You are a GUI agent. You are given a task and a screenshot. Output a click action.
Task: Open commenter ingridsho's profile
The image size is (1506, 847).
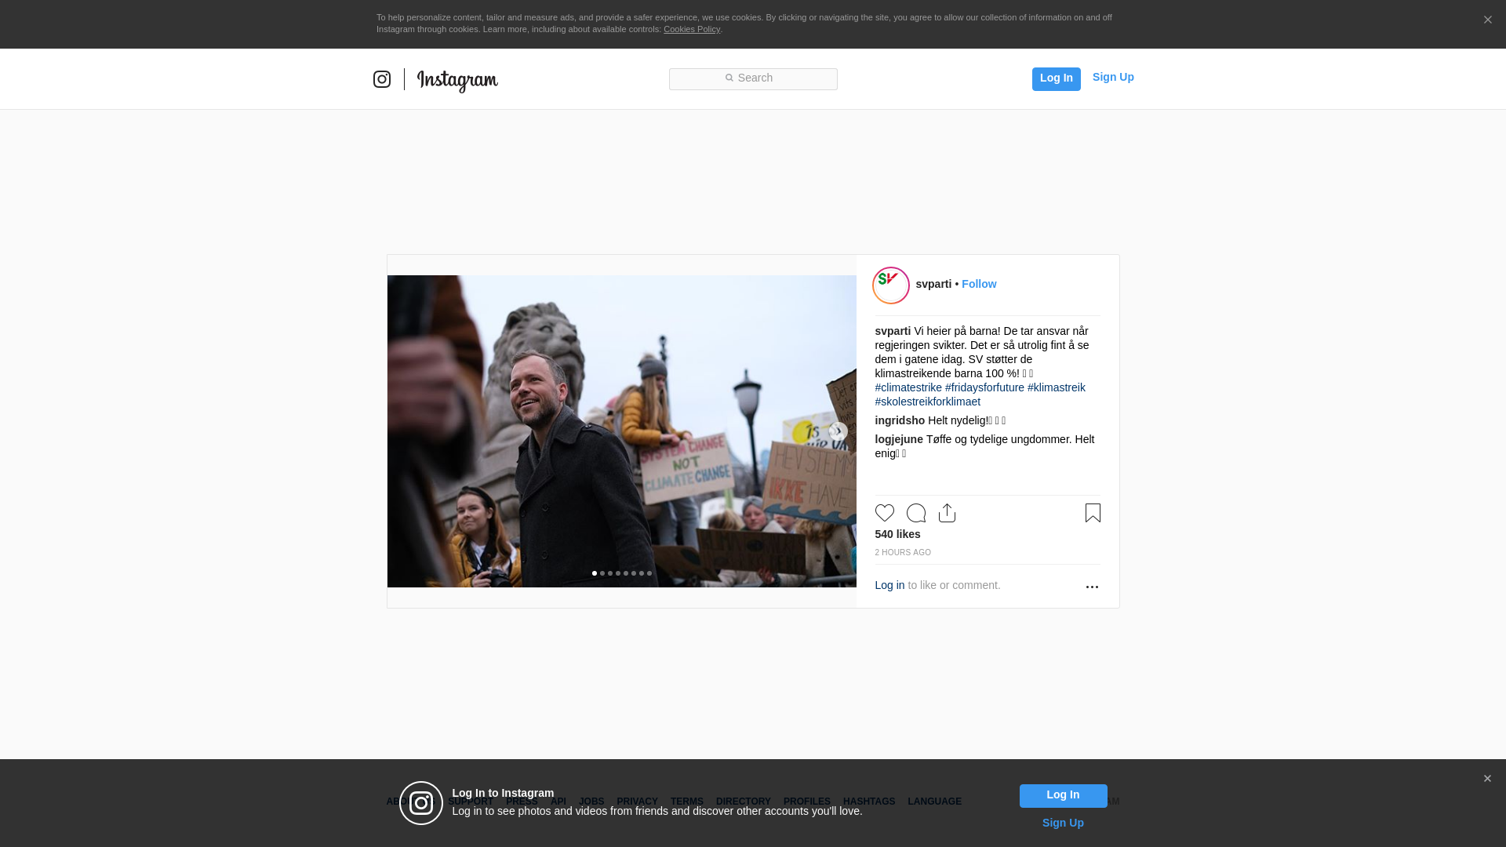tap(900, 420)
